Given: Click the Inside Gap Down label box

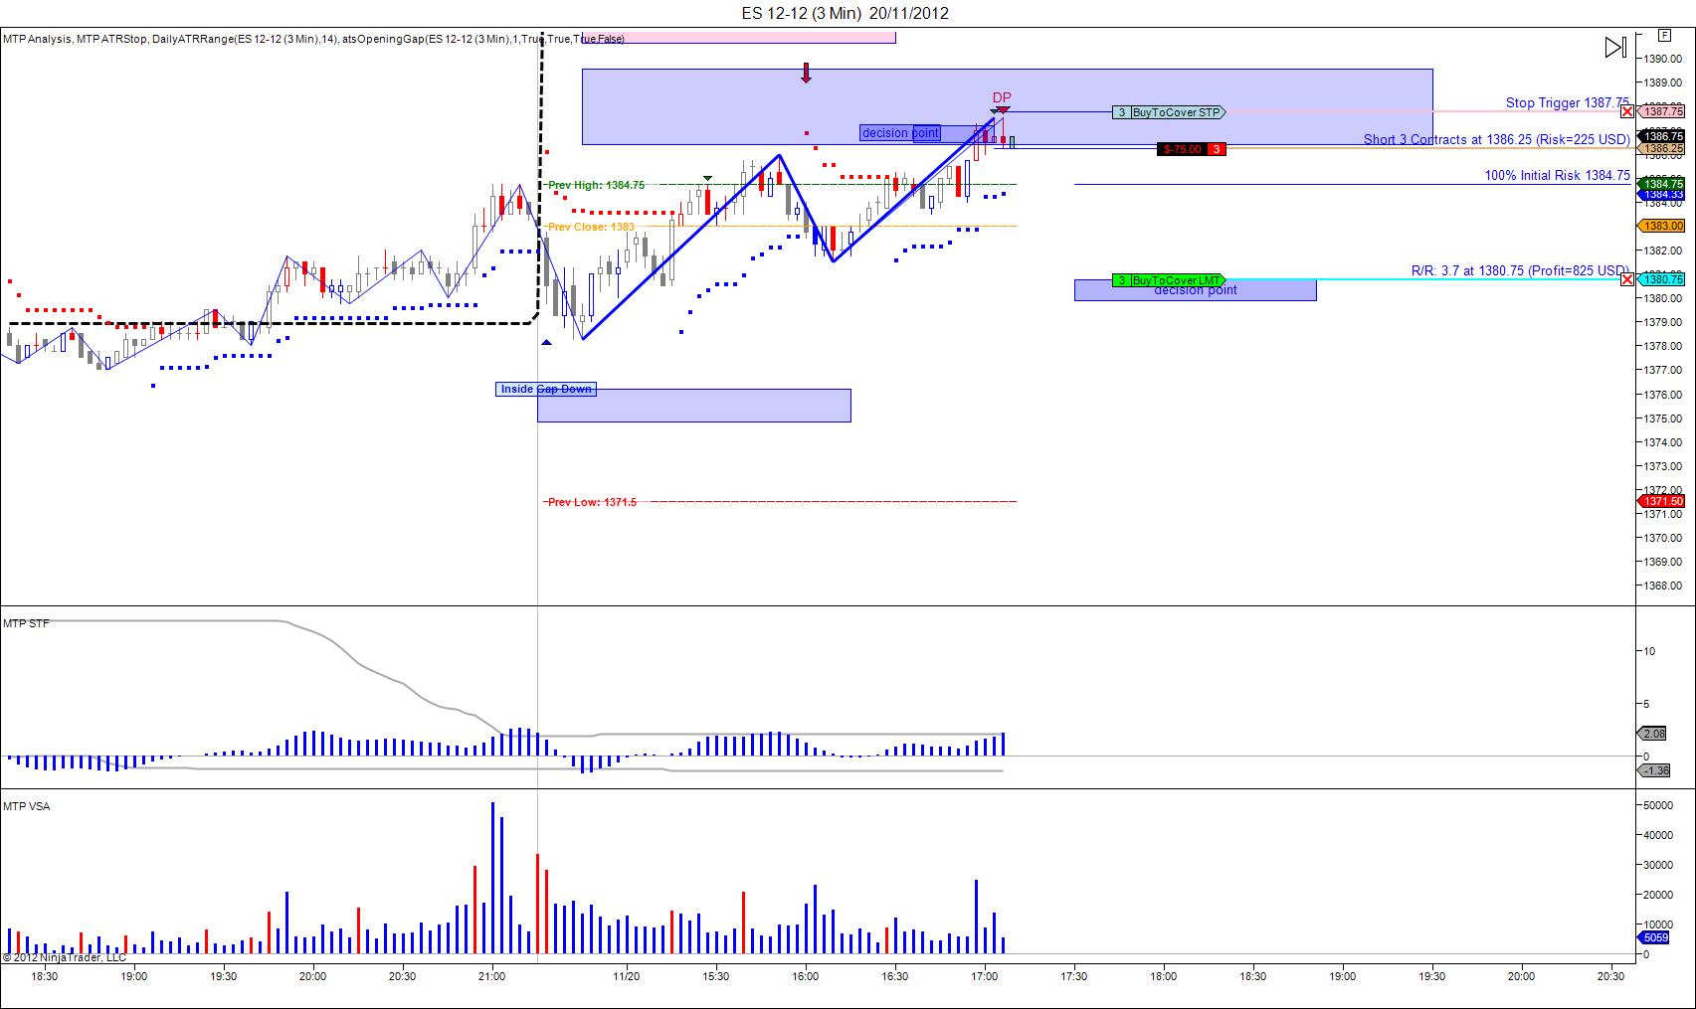Looking at the screenshot, I should (x=546, y=389).
